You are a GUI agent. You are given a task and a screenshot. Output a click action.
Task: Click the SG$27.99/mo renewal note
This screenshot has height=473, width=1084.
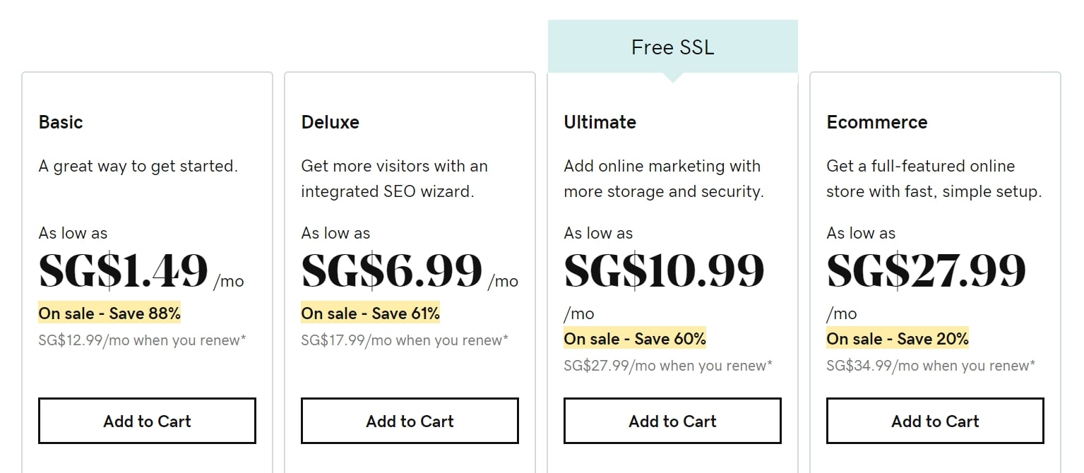(x=668, y=366)
